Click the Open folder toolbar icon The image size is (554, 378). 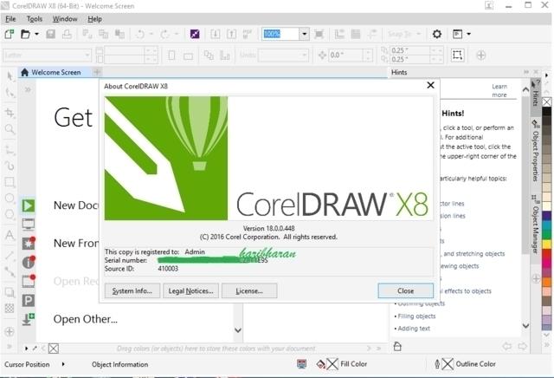[x=25, y=35]
